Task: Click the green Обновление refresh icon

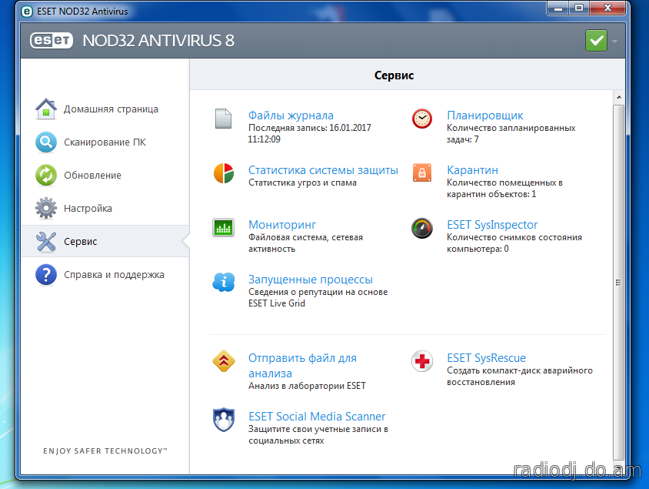Action: tap(46, 176)
